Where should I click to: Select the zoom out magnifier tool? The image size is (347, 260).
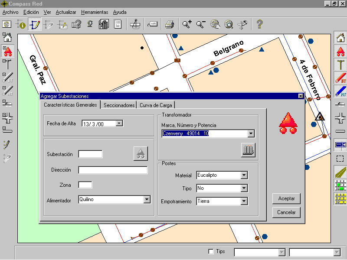click(201, 24)
